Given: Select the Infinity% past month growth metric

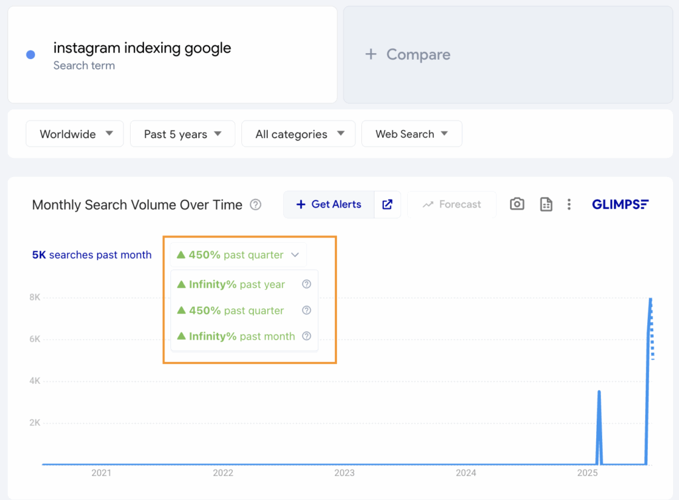Looking at the screenshot, I should [x=237, y=336].
